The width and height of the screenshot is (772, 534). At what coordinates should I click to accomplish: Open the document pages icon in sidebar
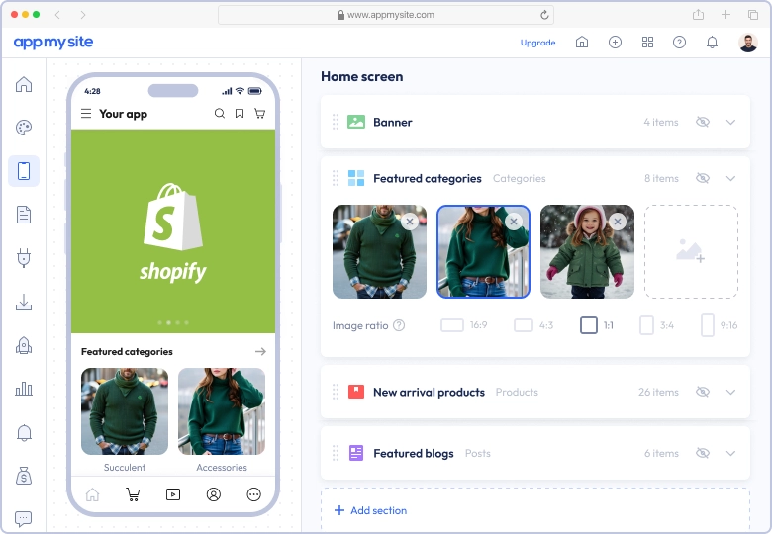(24, 215)
